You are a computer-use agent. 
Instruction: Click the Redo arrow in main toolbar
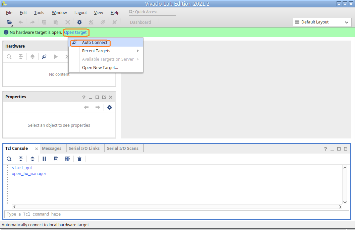(x=33, y=22)
